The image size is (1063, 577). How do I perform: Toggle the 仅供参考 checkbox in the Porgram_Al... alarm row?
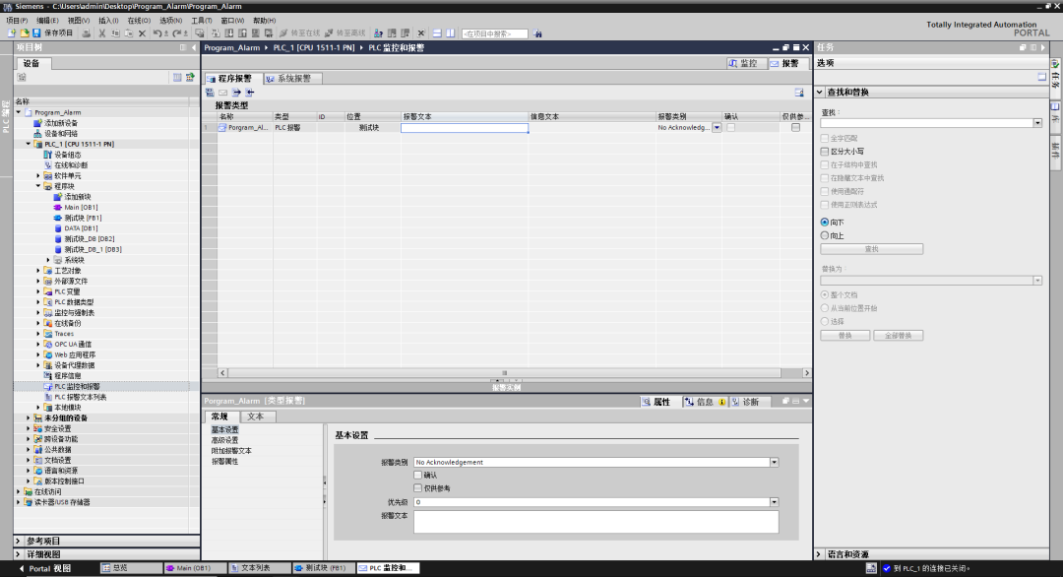tap(796, 127)
